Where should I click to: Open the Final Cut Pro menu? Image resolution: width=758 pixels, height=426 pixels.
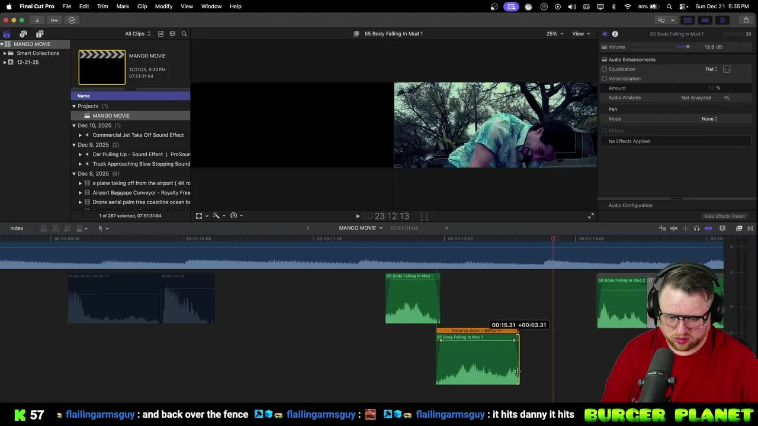tap(37, 7)
